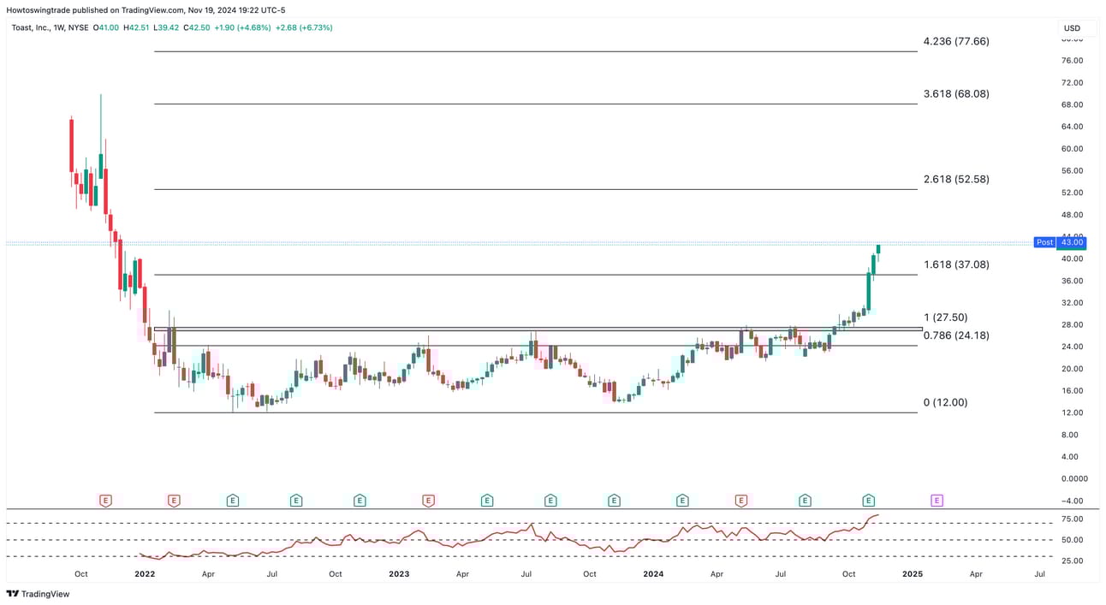Image resolution: width=1106 pixels, height=605 pixels.
Task: Select the red earnings marker nearest the 2023 label
Action: pyautogui.click(x=427, y=500)
